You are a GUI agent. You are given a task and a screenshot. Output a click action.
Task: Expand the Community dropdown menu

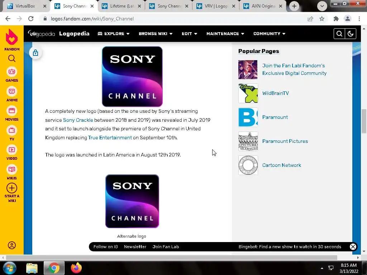(x=269, y=34)
